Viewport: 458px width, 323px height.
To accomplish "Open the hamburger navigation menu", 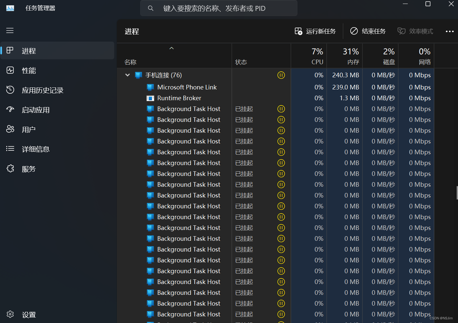I will 10,30.
